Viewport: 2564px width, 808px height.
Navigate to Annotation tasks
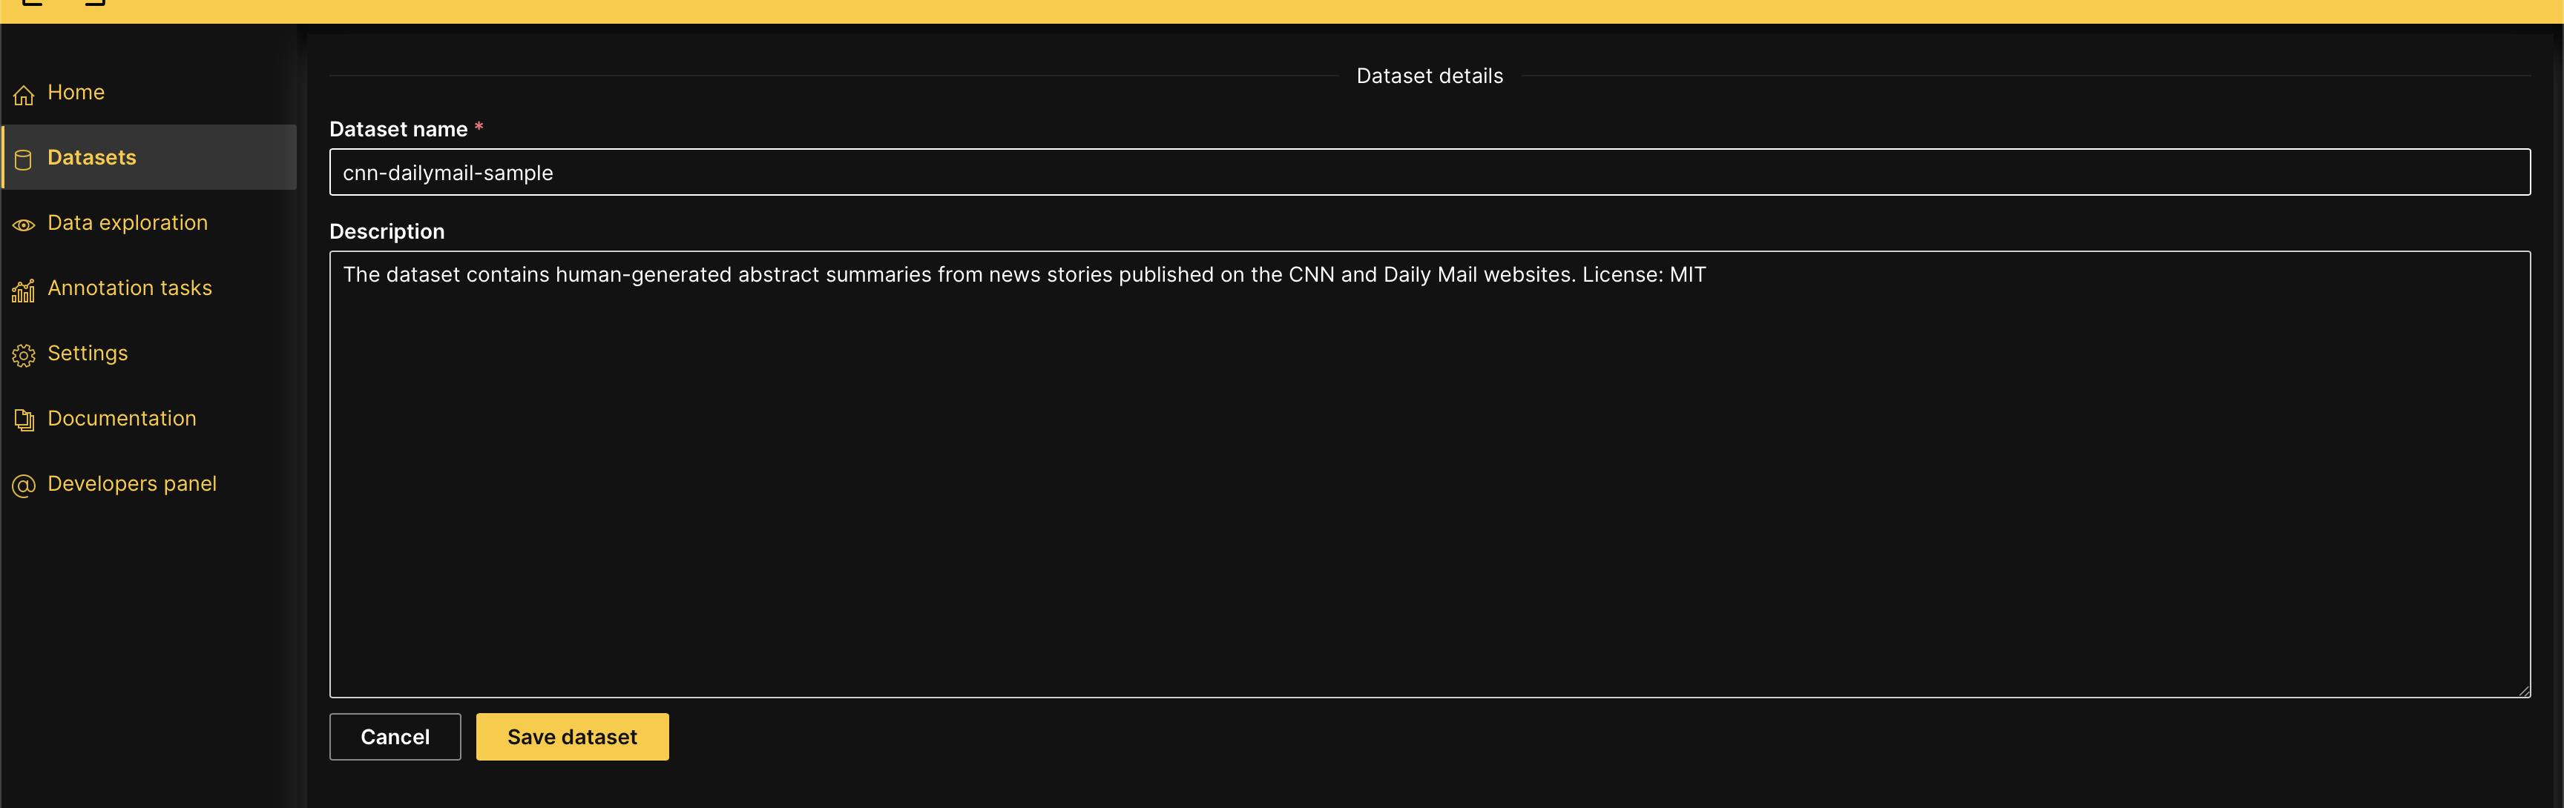[129, 288]
